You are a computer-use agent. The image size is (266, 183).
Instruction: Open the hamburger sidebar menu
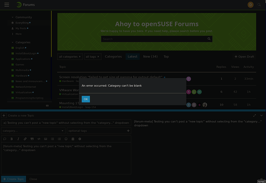tap(7, 5)
